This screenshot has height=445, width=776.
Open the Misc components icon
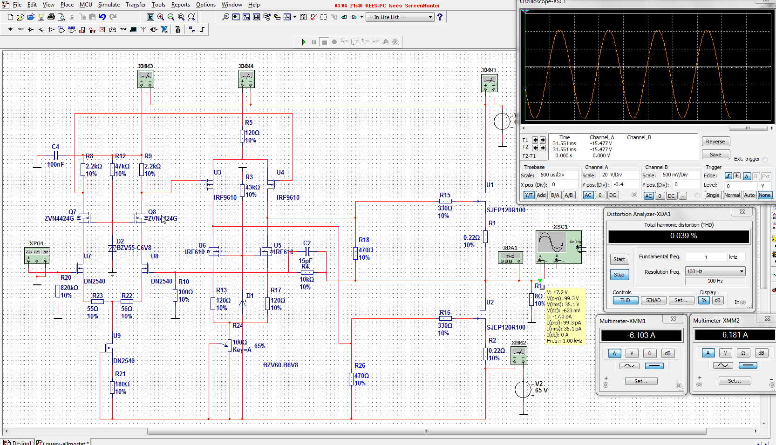point(123,29)
